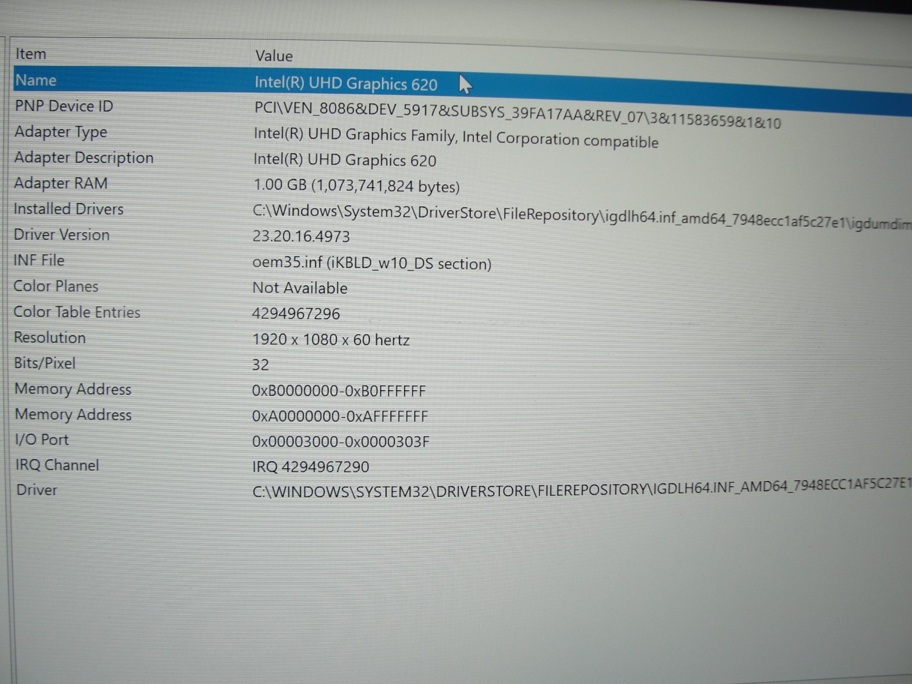Click the Item column header

tap(31, 54)
